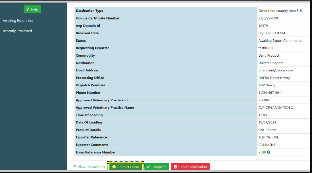Select the OSL Cheese product details value

[267, 130]
